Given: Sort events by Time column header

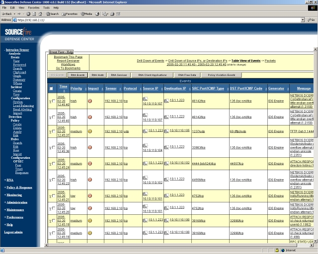Looking at the screenshot, I should tap(63, 86).
